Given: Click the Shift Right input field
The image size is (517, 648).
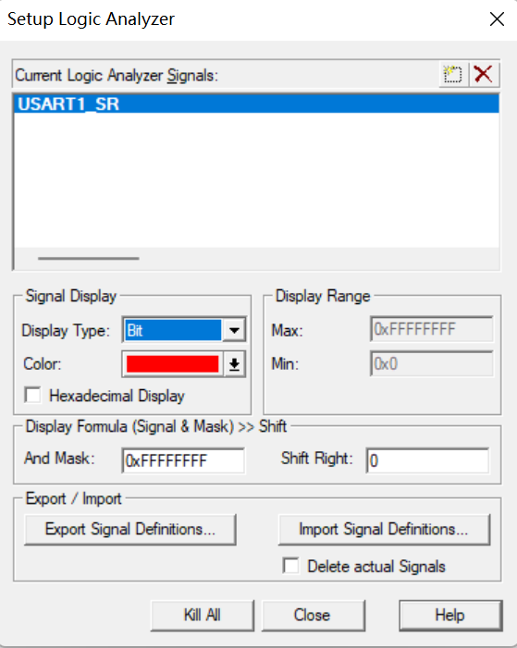Looking at the screenshot, I should [427, 460].
